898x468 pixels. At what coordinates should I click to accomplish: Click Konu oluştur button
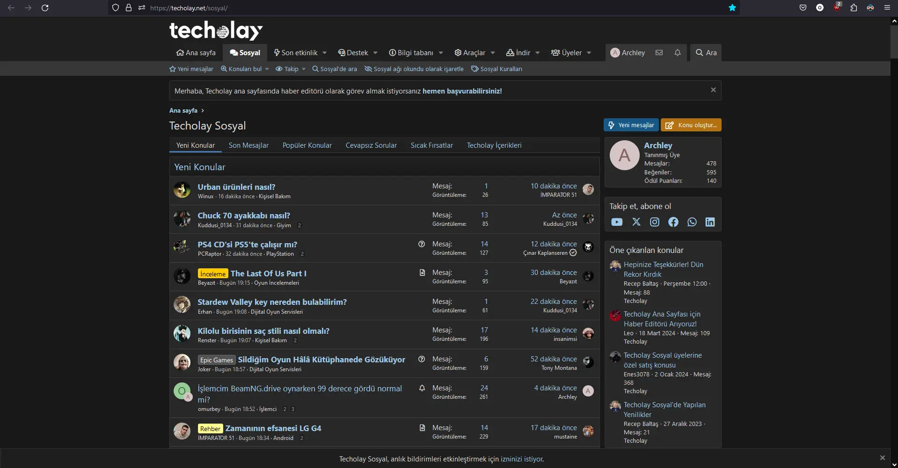click(x=691, y=125)
